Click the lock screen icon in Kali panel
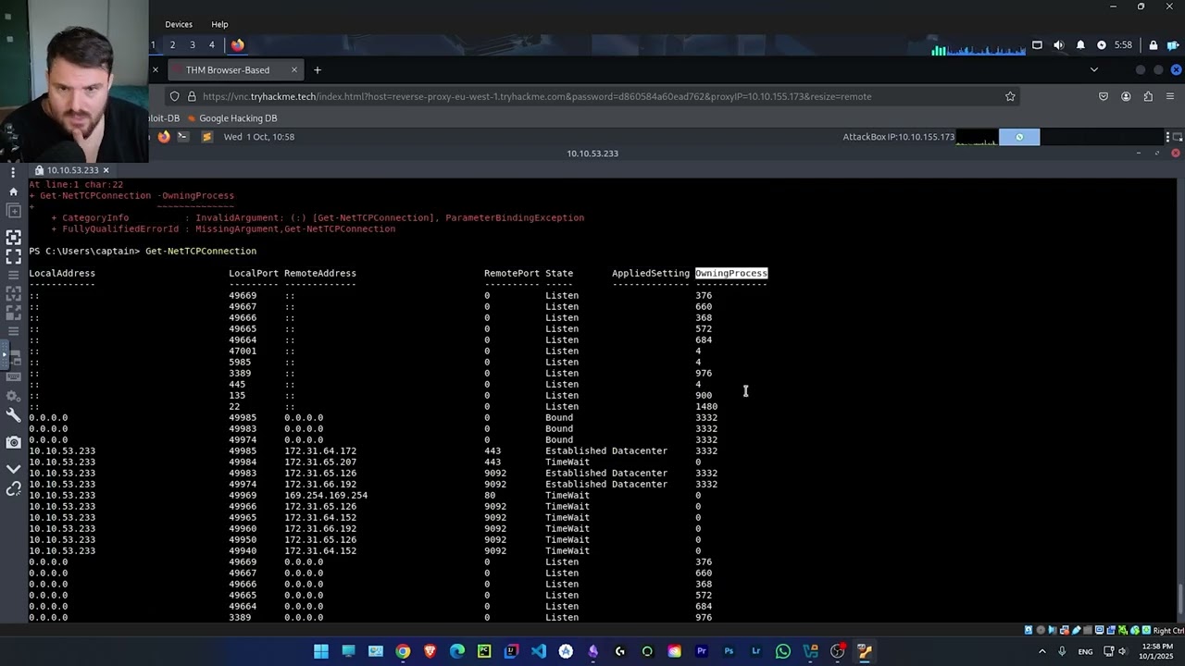Image resolution: width=1185 pixels, height=666 pixels. click(1153, 44)
